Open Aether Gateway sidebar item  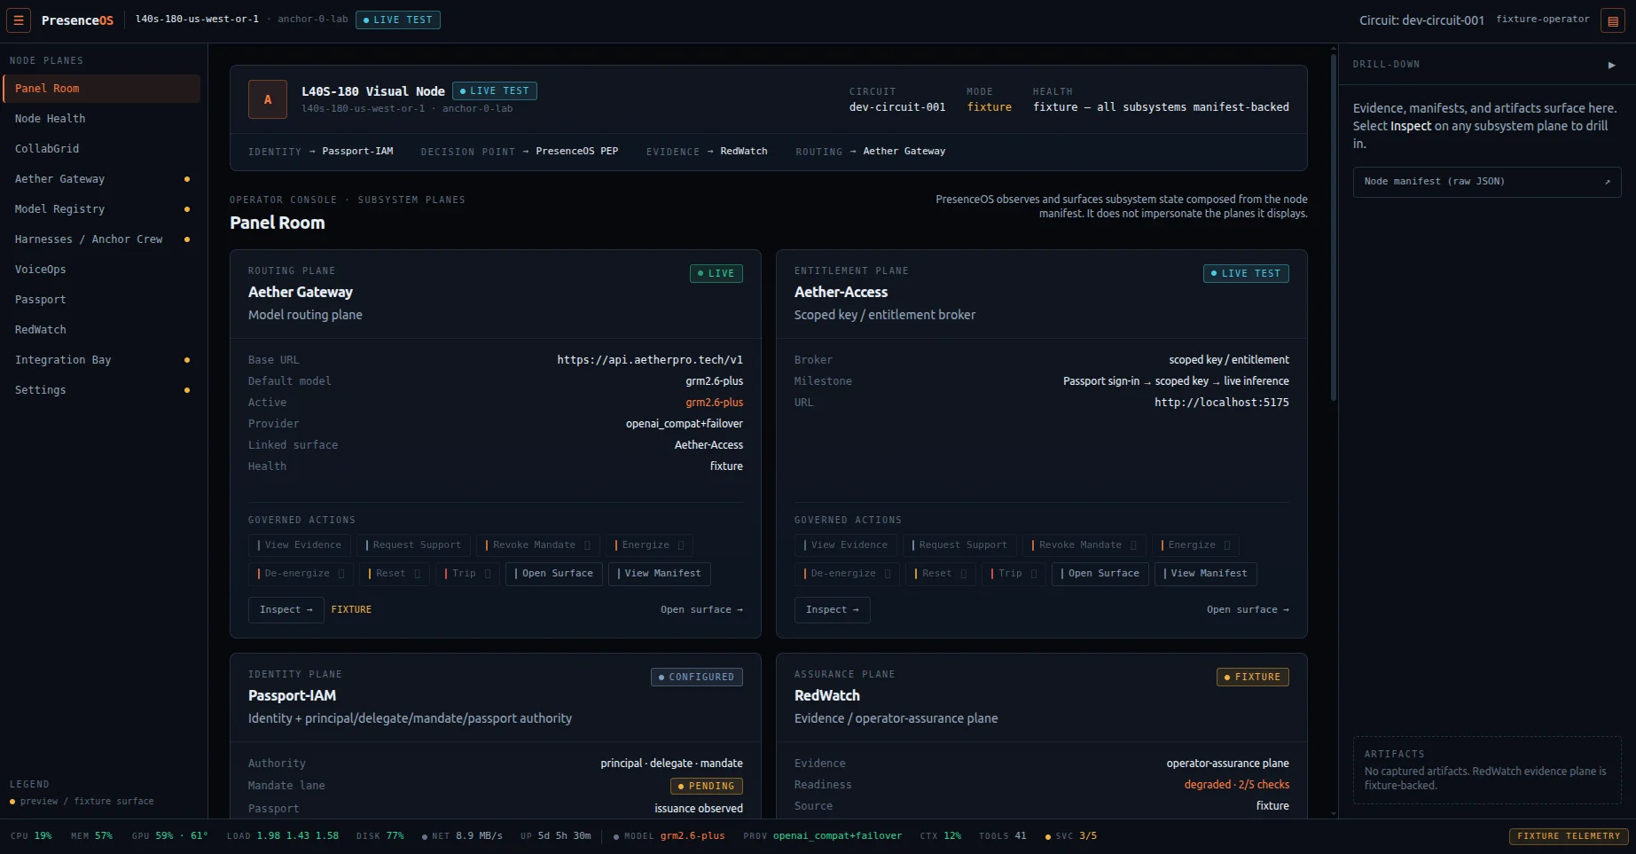pos(102,179)
